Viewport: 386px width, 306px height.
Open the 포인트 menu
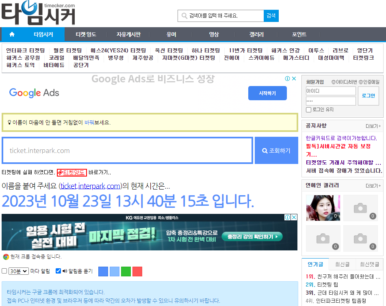tap(299, 34)
